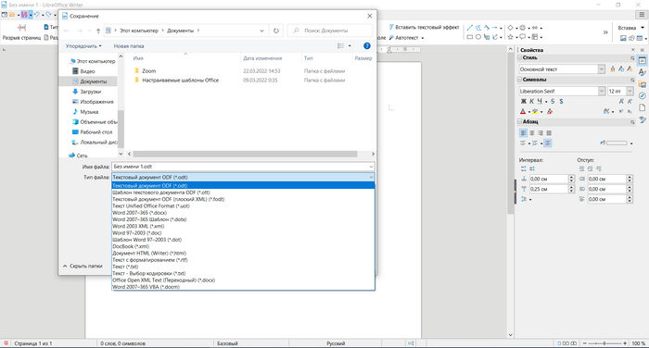Open the help icon in save dialog

point(367,46)
